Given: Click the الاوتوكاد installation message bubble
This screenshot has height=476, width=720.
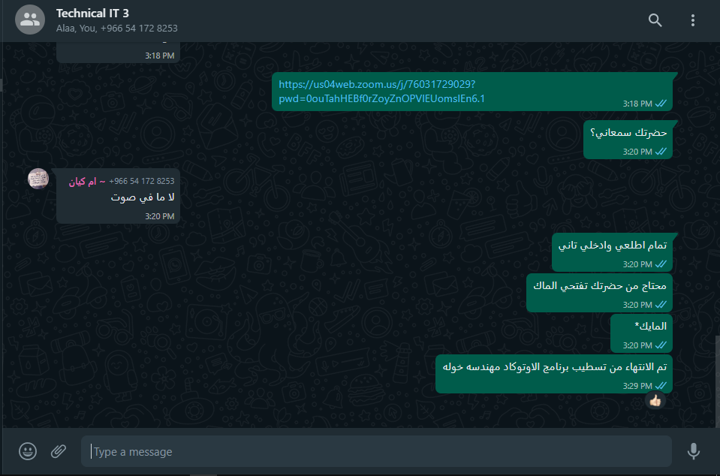Looking at the screenshot, I should (554, 374).
